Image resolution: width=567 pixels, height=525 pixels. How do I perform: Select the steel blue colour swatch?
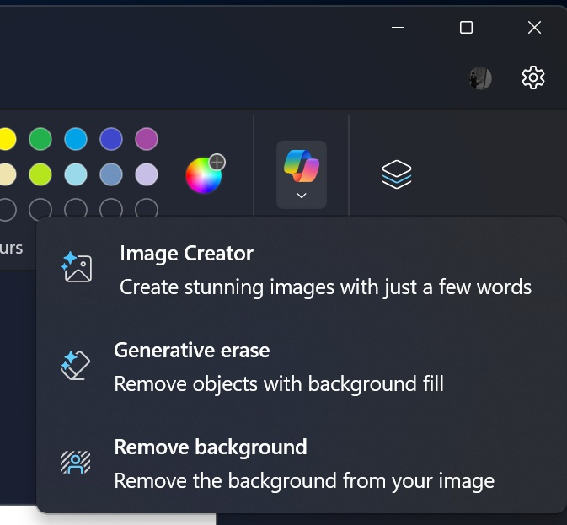coord(111,174)
